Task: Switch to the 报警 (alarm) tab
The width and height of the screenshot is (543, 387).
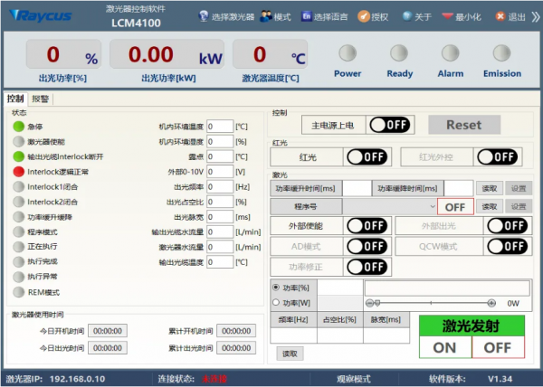Action: 41,99
